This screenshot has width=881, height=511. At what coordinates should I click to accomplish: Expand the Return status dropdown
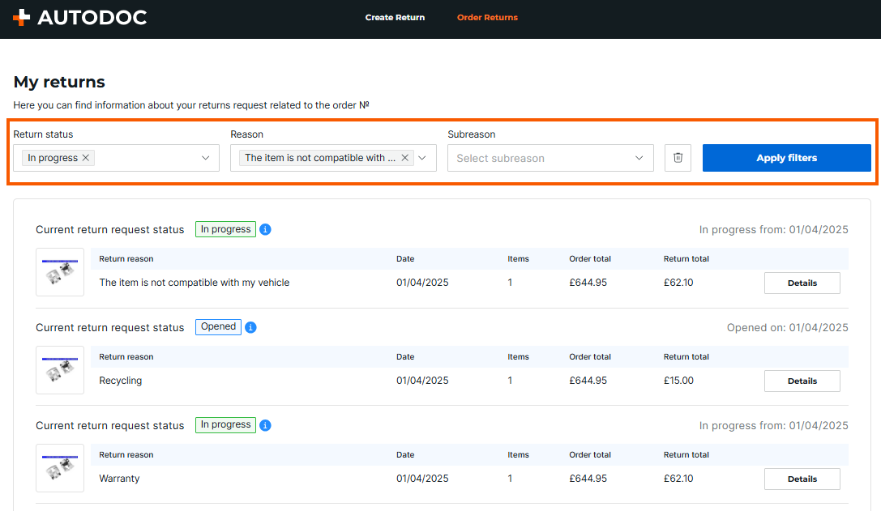coord(205,158)
